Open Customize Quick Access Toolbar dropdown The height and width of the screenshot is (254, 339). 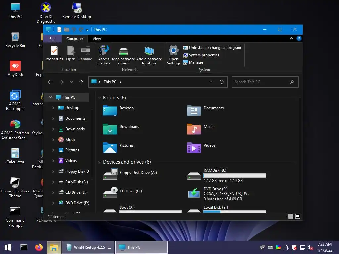click(x=87, y=30)
